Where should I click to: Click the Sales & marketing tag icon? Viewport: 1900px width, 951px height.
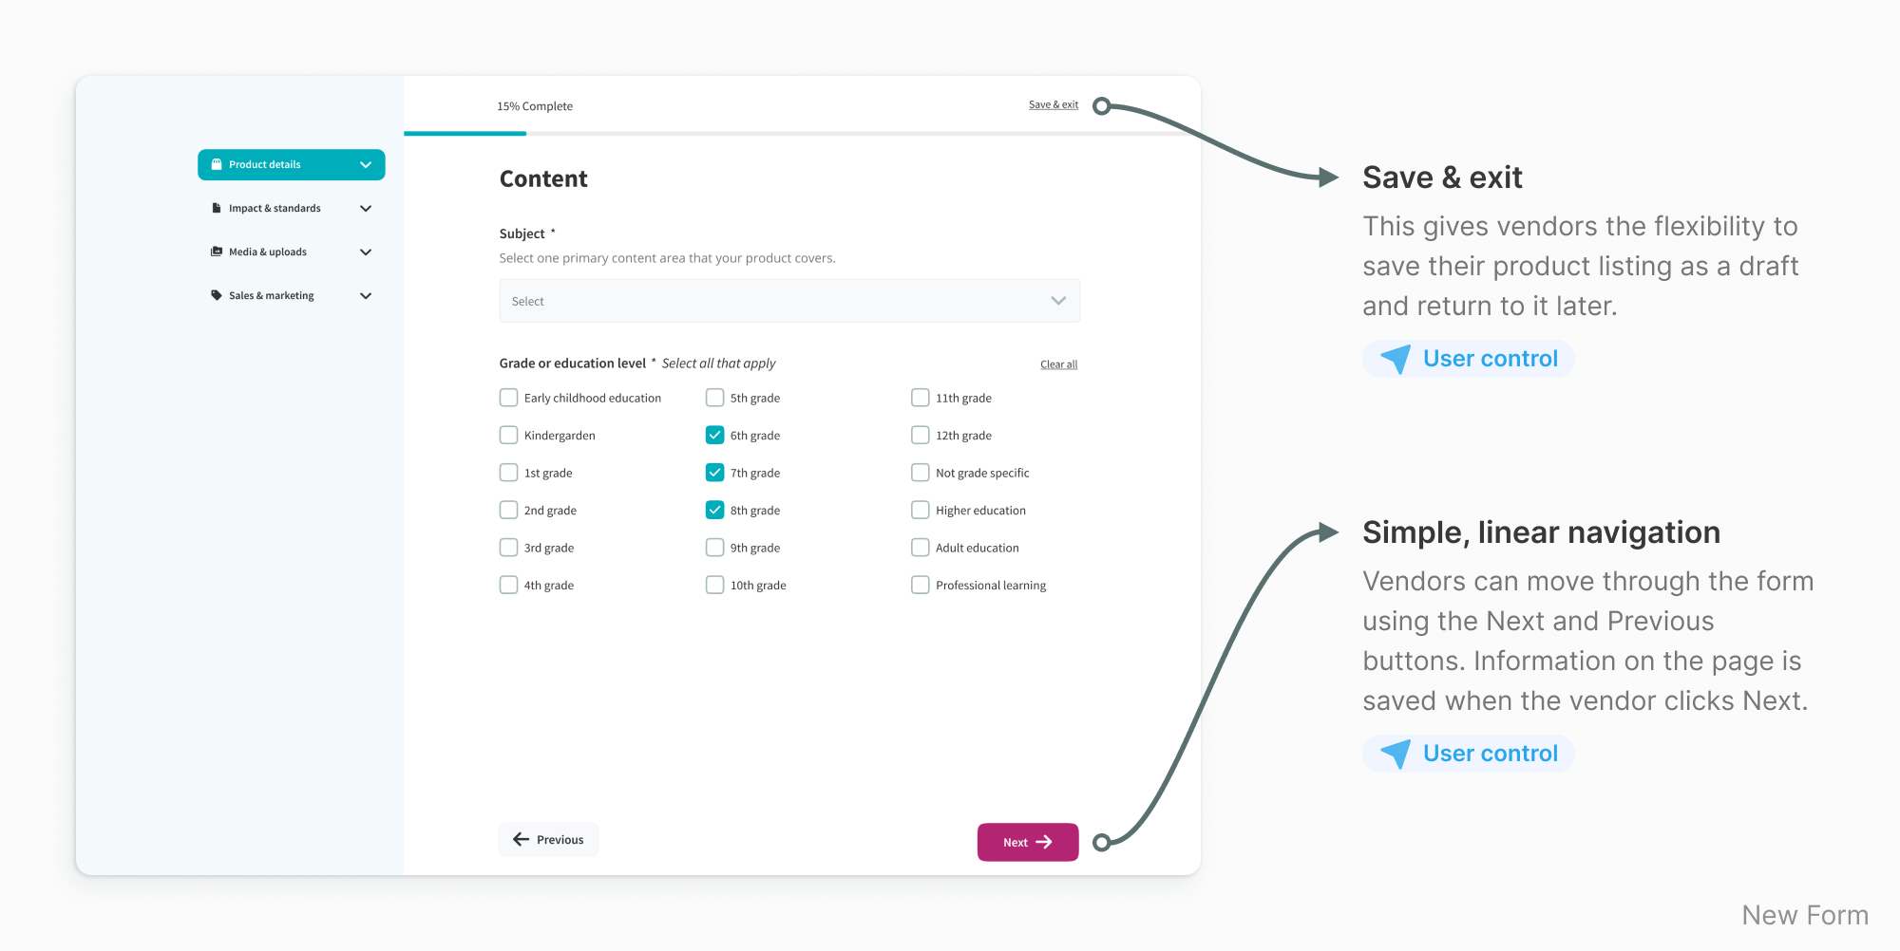tap(217, 295)
